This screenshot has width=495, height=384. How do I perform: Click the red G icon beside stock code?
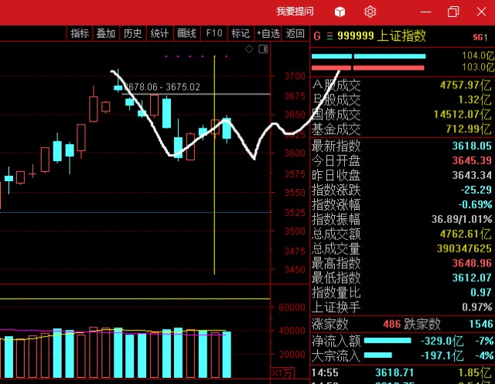click(317, 36)
